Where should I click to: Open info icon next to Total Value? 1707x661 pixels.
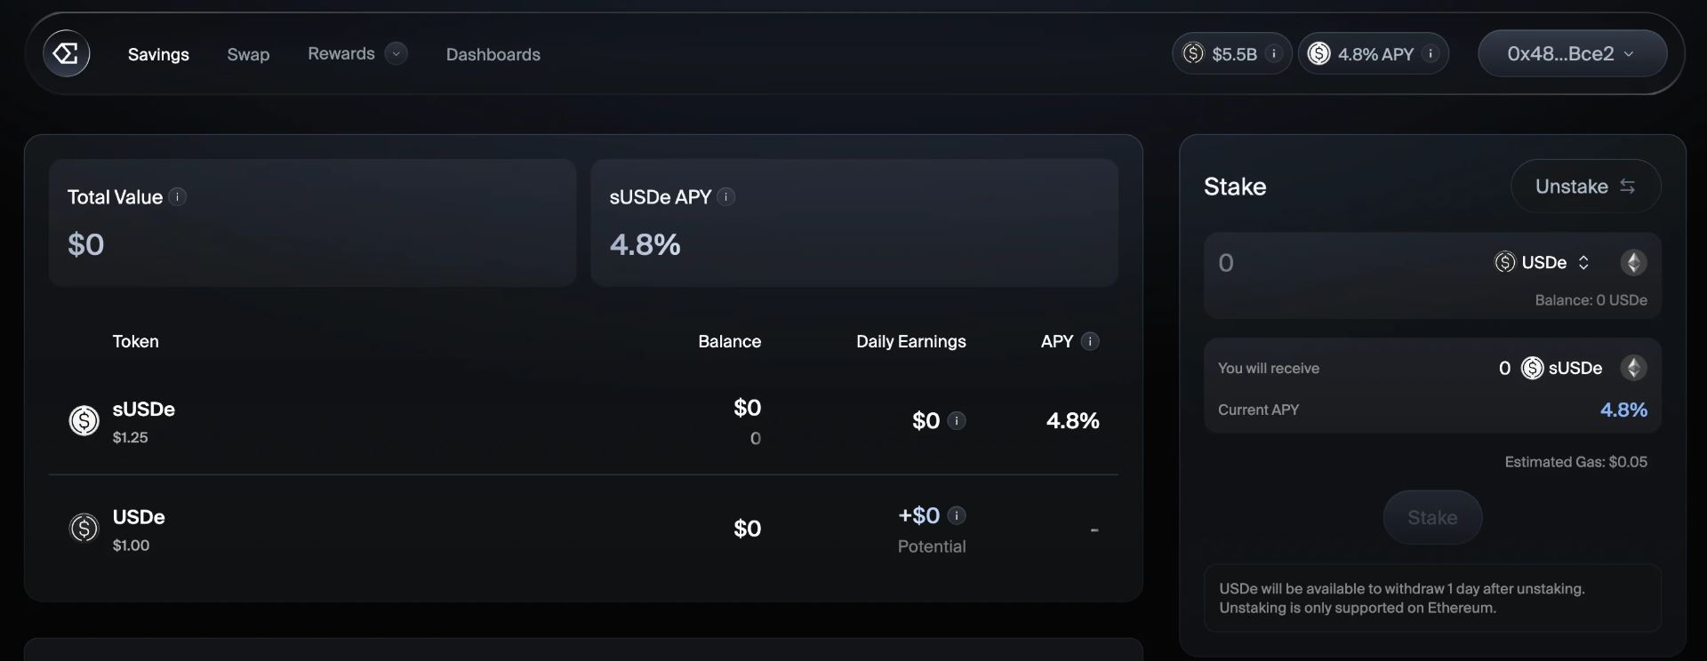tap(178, 196)
